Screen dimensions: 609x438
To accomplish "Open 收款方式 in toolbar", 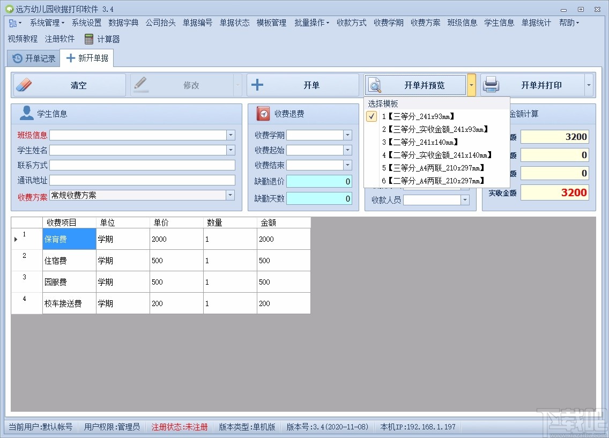I will (352, 23).
